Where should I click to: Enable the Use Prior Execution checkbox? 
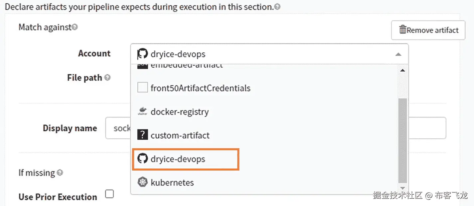[109, 194]
